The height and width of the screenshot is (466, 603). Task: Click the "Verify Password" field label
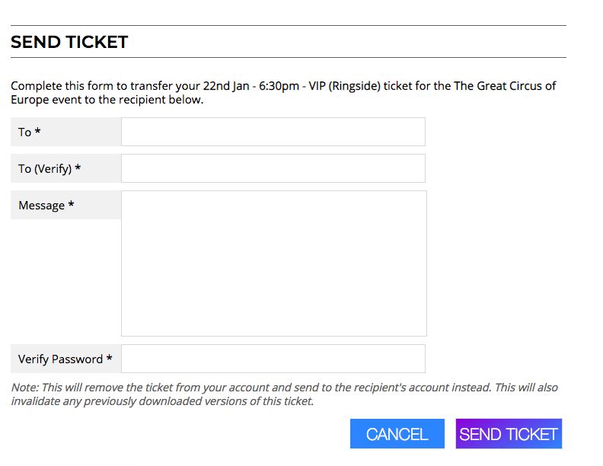(x=60, y=359)
